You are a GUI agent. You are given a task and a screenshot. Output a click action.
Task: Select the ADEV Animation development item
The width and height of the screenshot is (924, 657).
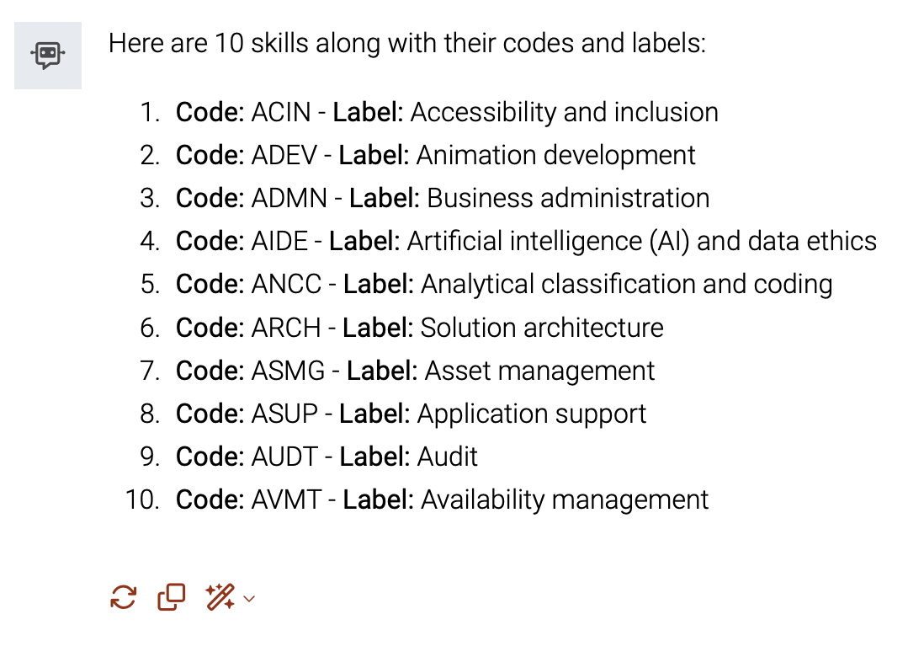tap(435, 155)
